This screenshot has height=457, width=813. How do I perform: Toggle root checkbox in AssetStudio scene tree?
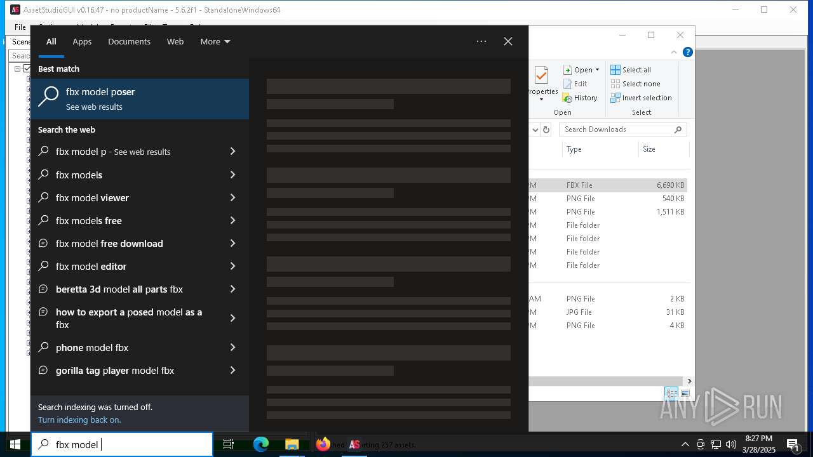pos(27,69)
